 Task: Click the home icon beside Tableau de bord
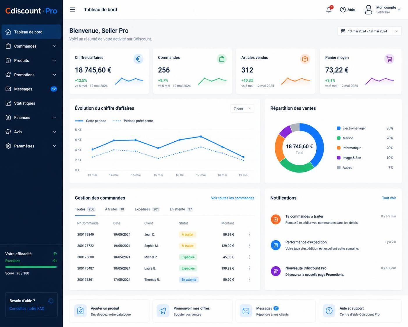[x=8, y=32]
